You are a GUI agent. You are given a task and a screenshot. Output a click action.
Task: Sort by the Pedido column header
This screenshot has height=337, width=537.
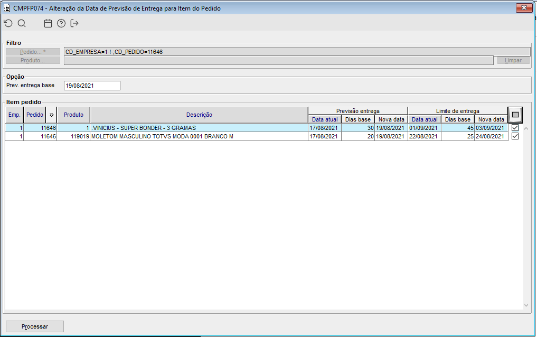click(35, 115)
